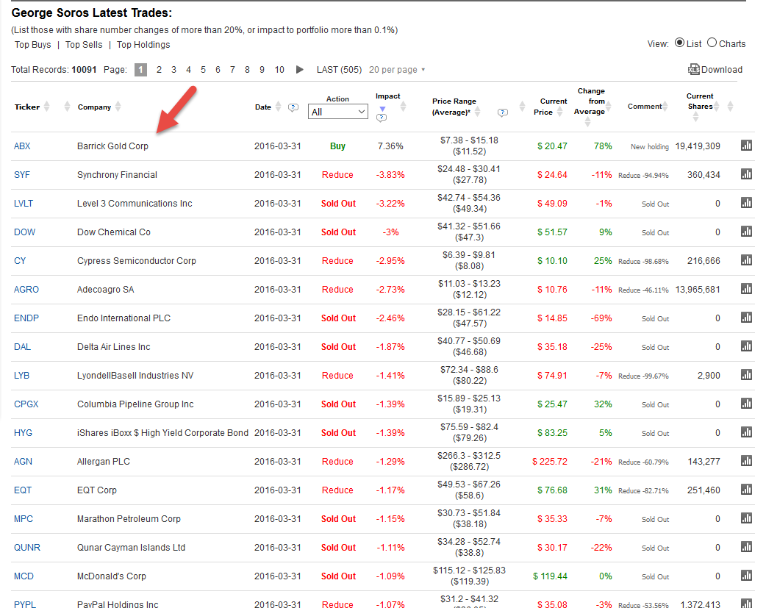Go to page 7
The height and width of the screenshot is (608, 766).
[x=232, y=69]
